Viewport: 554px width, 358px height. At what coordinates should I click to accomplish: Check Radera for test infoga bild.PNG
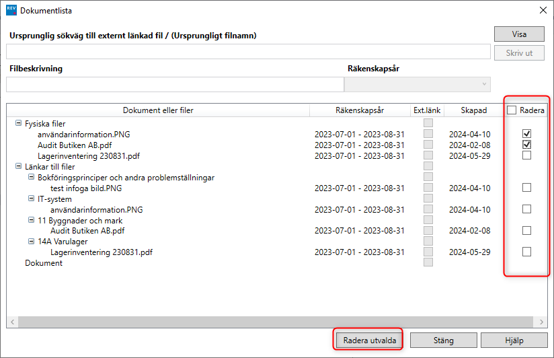click(526, 188)
